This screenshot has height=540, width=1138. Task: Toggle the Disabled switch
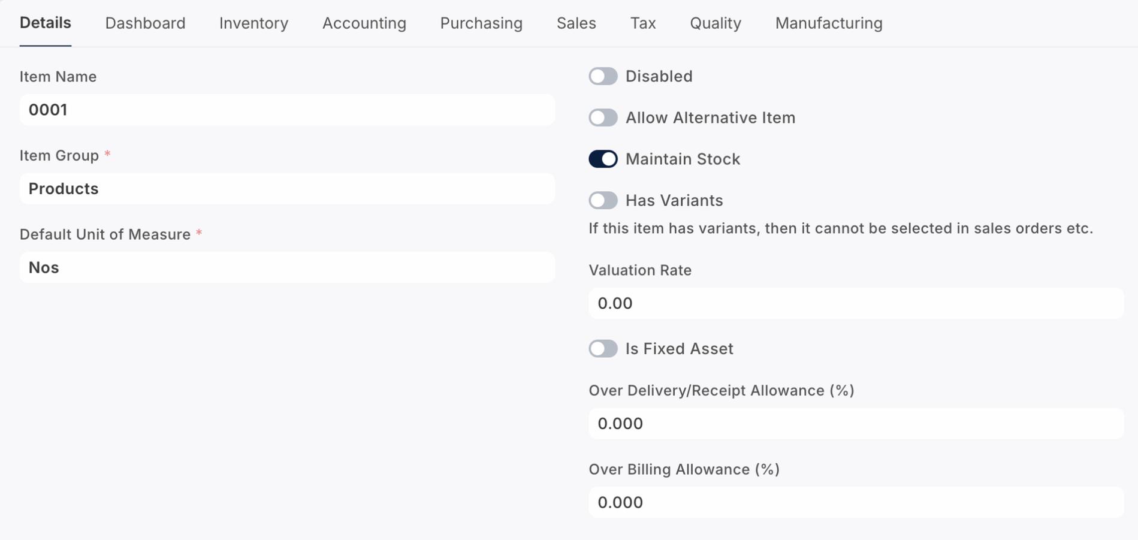coord(603,76)
